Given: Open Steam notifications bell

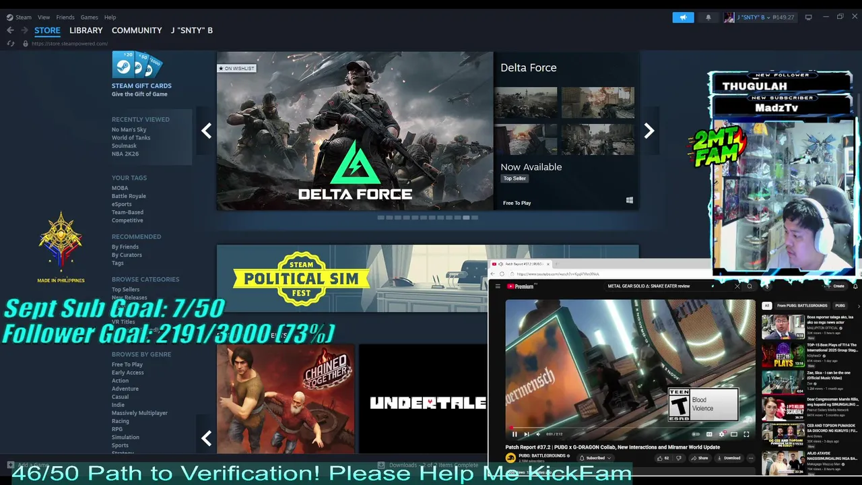Looking at the screenshot, I should (x=708, y=18).
